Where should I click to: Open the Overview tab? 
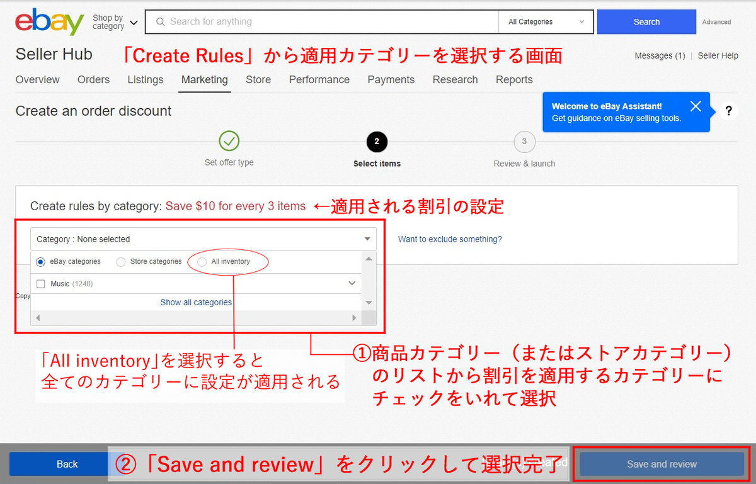(38, 80)
